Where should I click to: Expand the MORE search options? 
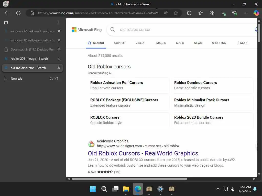click(243, 43)
